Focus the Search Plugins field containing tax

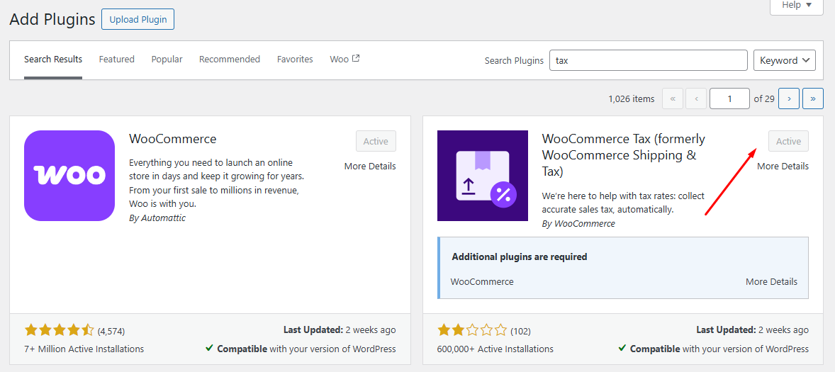648,60
